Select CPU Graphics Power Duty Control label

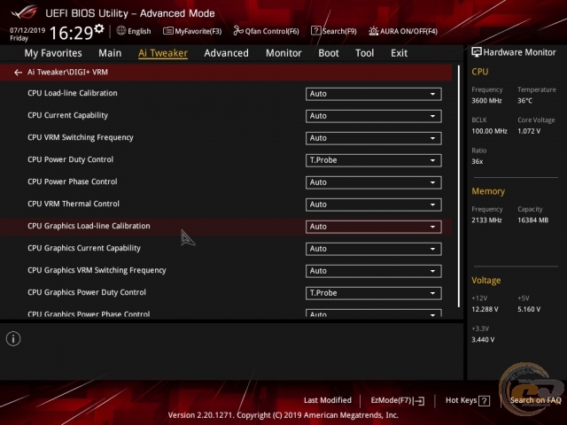click(87, 292)
